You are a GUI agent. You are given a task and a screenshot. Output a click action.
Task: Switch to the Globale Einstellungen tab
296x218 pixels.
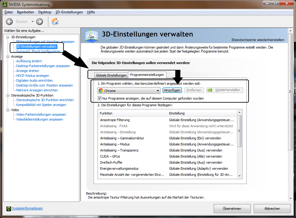[x=111, y=75]
